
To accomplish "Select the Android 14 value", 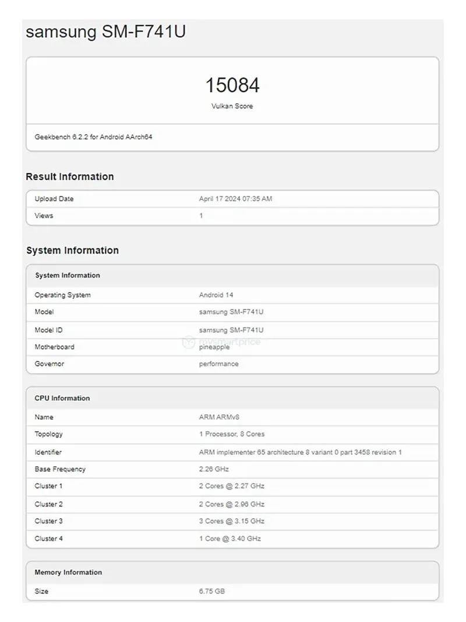I will (x=216, y=295).
